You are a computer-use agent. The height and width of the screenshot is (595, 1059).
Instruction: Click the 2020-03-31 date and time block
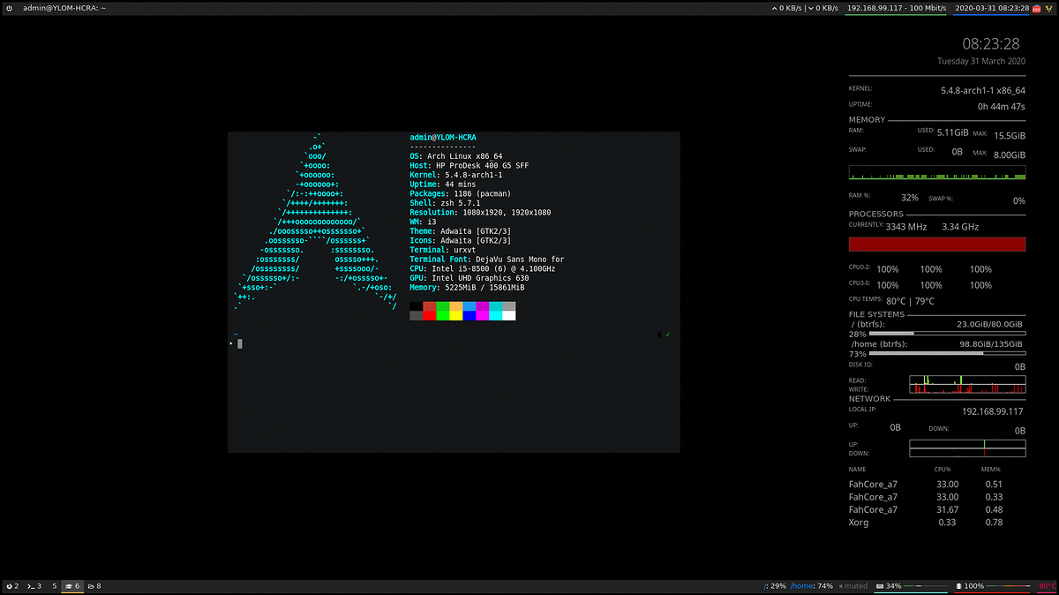coord(992,8)
